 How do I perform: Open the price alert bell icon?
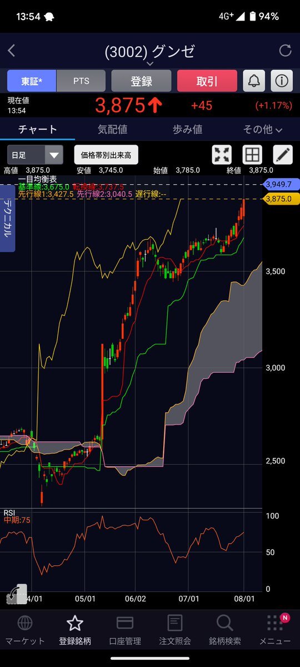tap(254, 81)
